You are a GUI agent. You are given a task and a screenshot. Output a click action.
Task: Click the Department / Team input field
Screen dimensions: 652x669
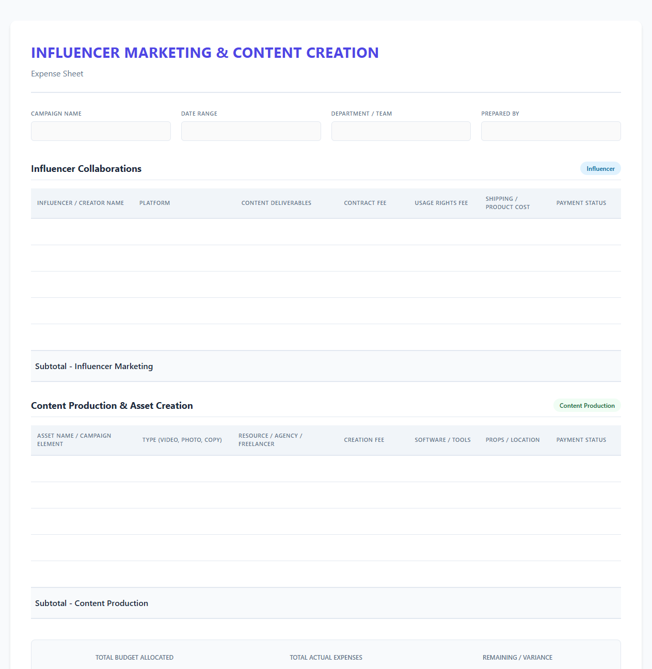(401, 131)
